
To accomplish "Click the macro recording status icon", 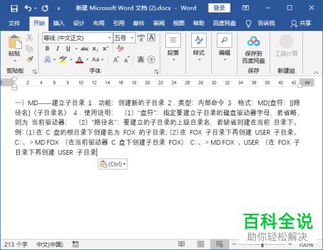I will [76, 244].
